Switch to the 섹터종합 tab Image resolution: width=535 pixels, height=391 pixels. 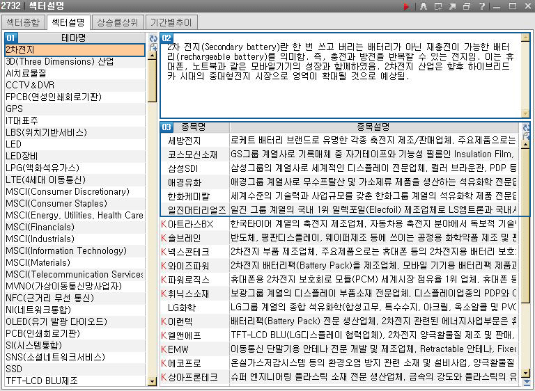coord(24,22)
